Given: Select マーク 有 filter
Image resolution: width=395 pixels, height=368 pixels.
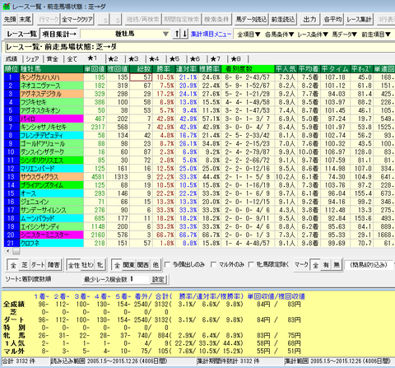Looking at the screenshot, I should (326, 265).
